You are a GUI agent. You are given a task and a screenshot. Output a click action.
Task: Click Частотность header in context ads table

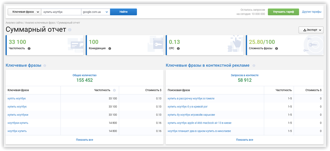click(284, 90)
